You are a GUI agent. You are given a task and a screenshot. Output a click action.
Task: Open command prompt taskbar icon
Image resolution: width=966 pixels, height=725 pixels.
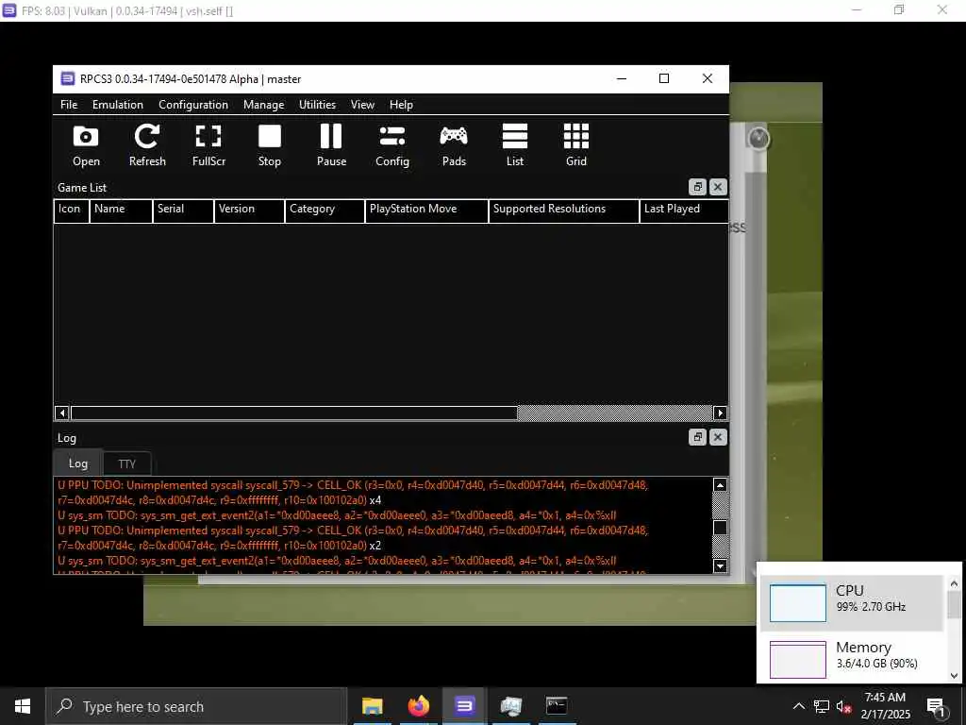[x=557, y=706]
